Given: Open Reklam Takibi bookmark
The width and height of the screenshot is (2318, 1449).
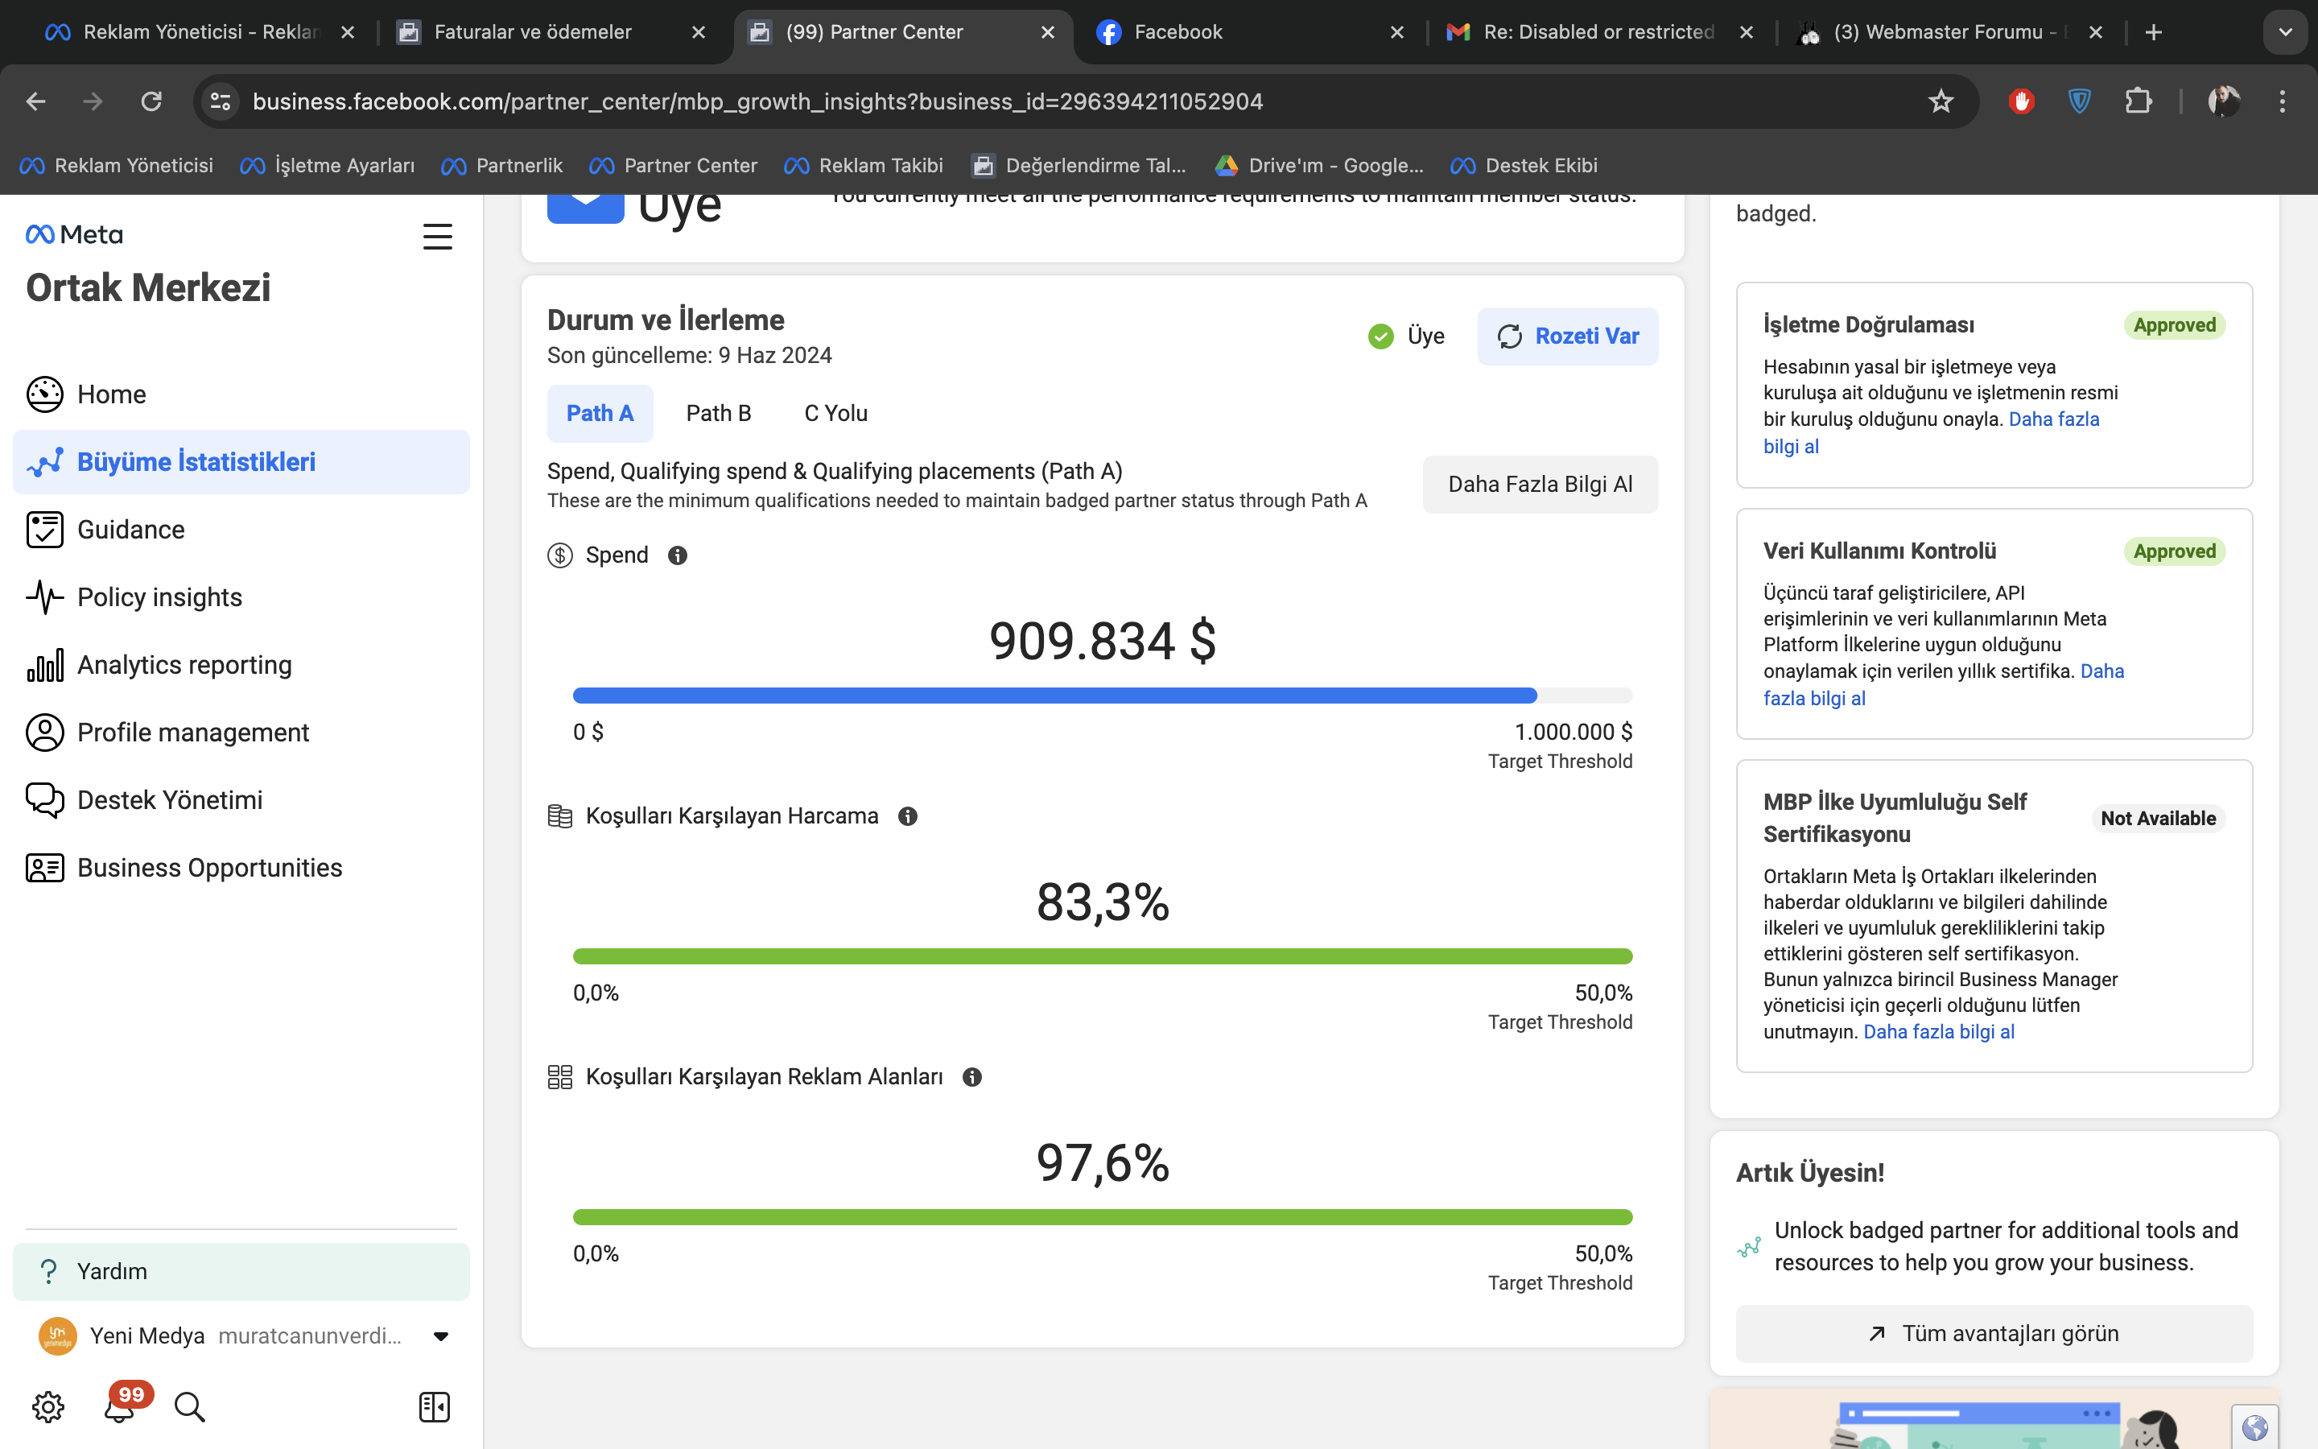Looking at the screenshot, I should click(x=864, y=166).
